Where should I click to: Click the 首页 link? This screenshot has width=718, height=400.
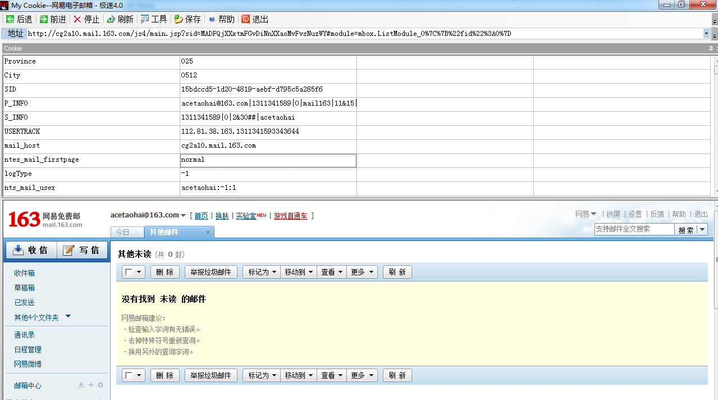point(201,216)
